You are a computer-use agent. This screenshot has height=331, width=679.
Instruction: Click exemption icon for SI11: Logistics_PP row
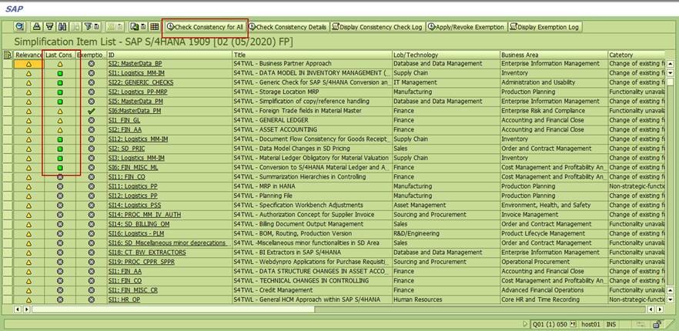click(x=91, y=186)
